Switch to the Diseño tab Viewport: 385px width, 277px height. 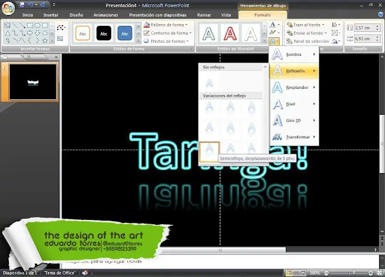(76, 15)
